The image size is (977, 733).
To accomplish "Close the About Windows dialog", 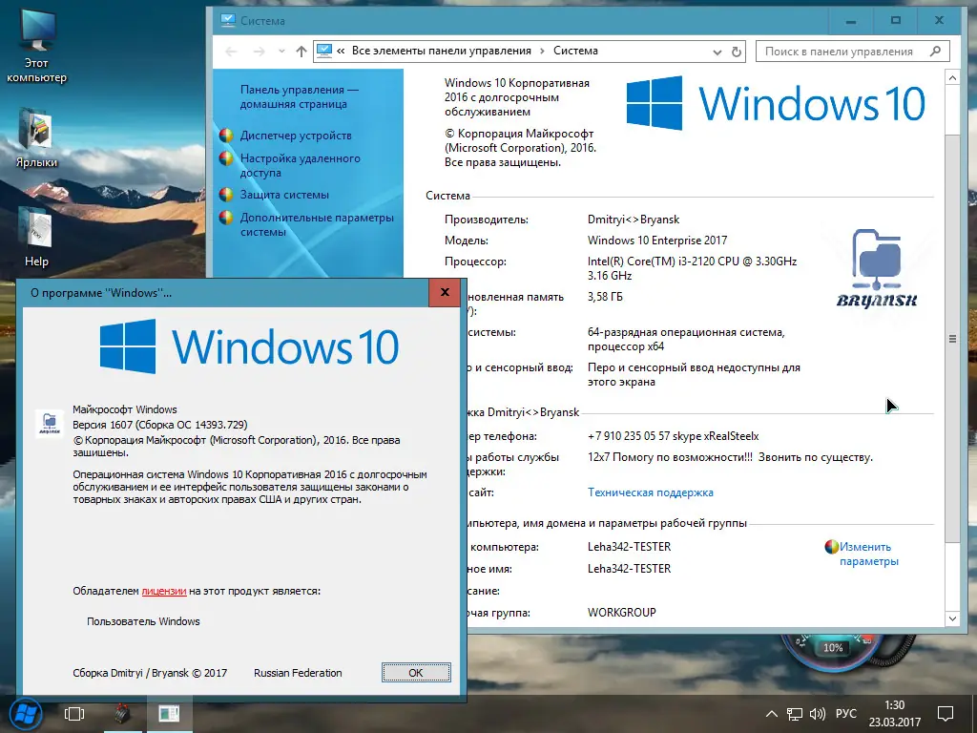I will 445,292.
